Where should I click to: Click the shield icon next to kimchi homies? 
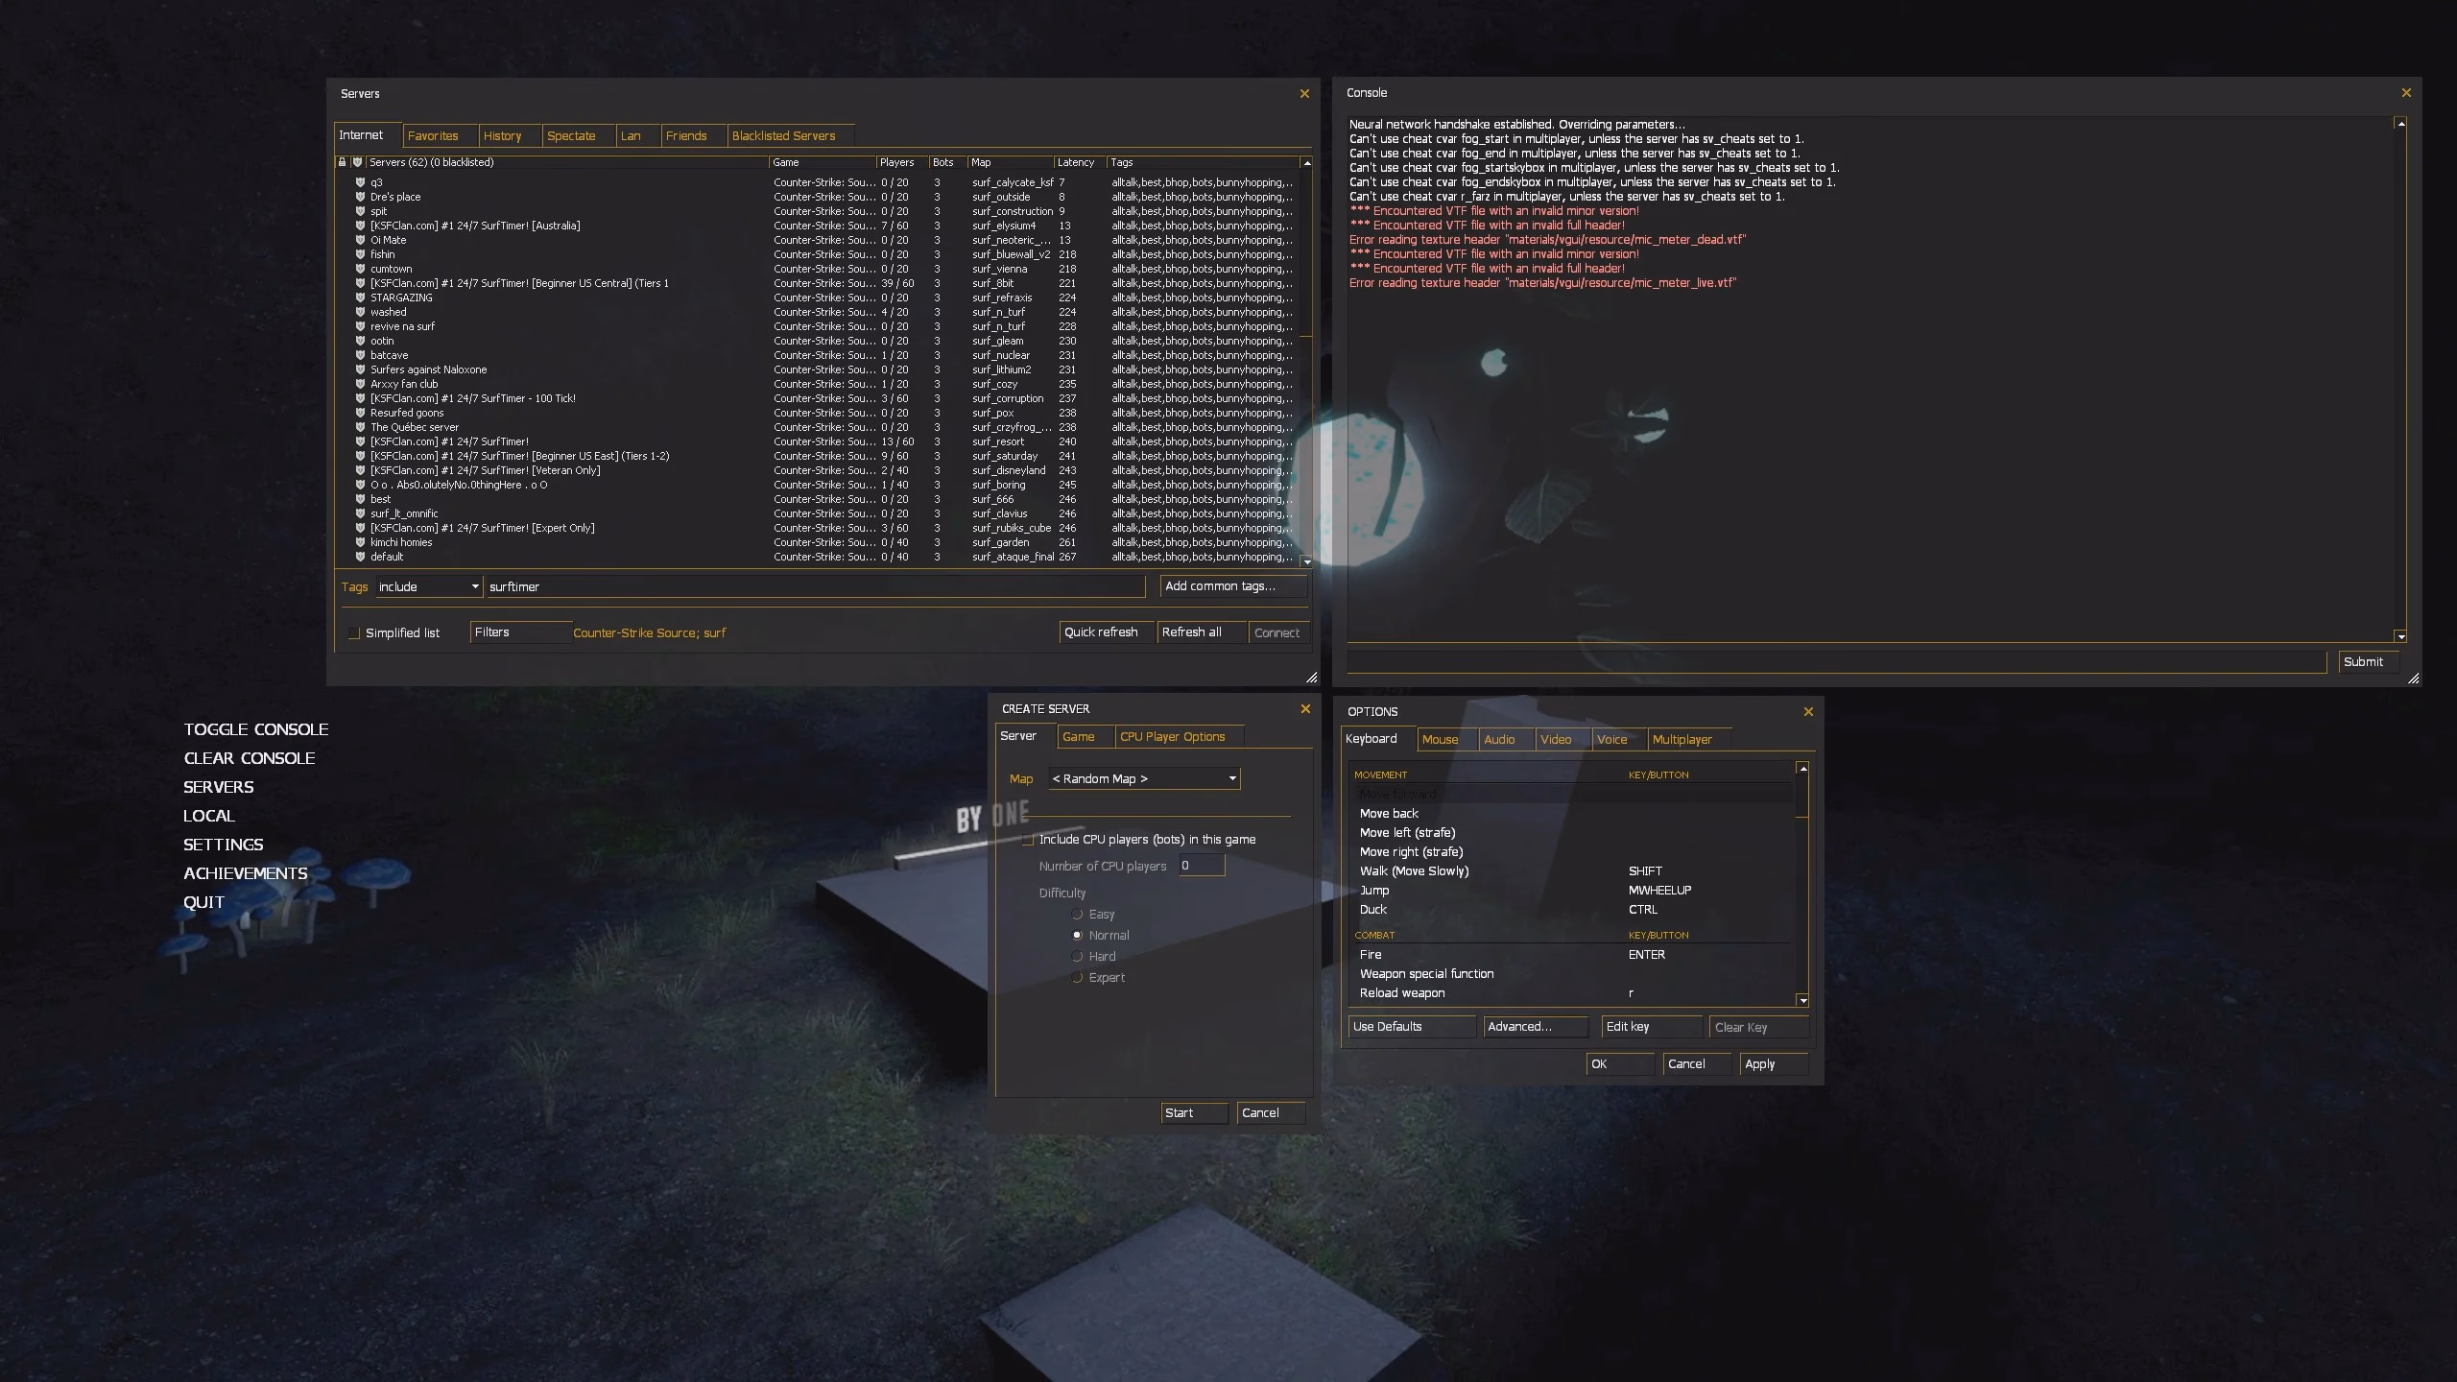(x=360, y=542)
